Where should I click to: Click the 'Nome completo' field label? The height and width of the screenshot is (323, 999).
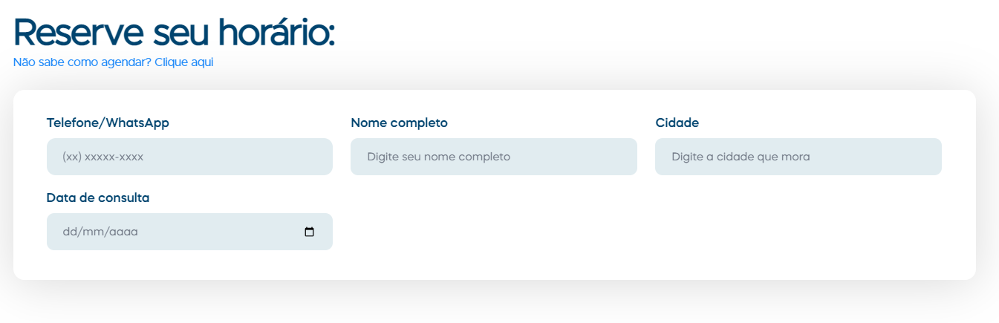(x=399, y=123)
